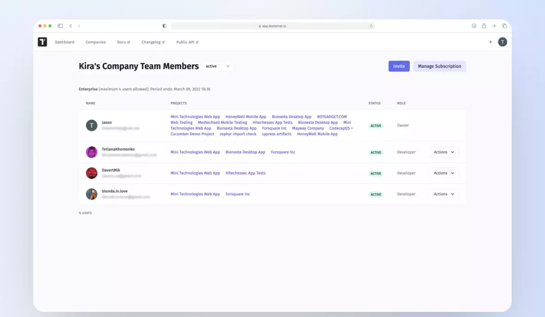Expand Actions for DavertMik
This screenshot has height=317, width=545.
tap(443, 173)
